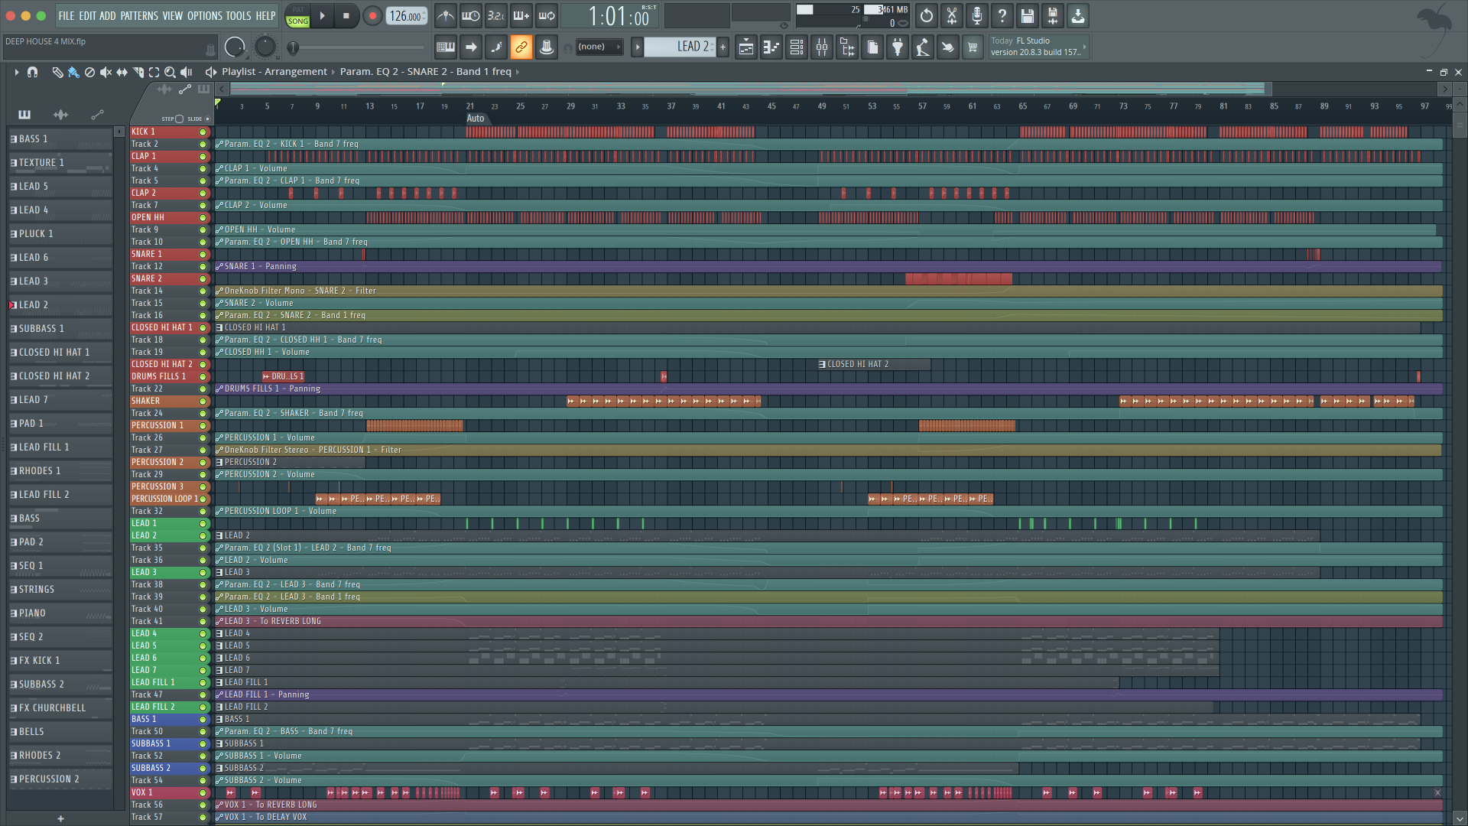The width and height of the screenshot is (1468, 826).
Task: Expand the FX CHURCHBELL pattern in picker
Action: (13, 708)
